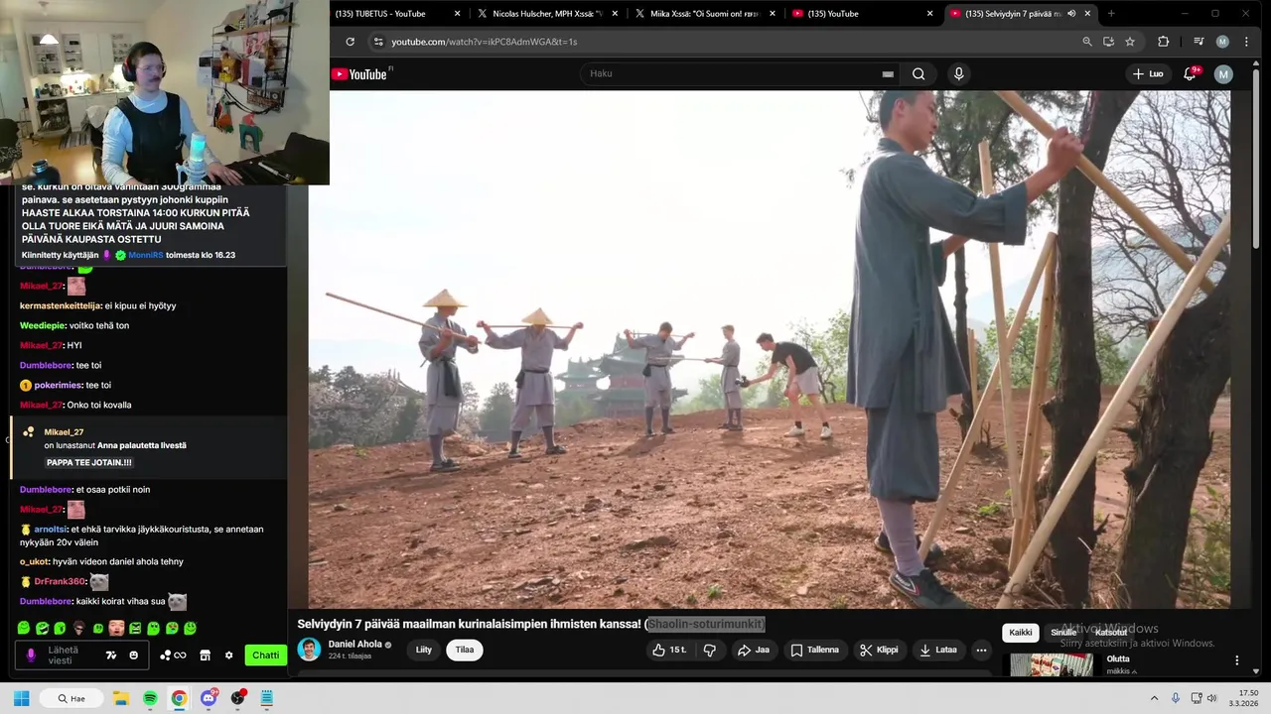The height and width of the screenshot is (714, 1271).
Task: Like the video (15 t.)
Action: 669,650
